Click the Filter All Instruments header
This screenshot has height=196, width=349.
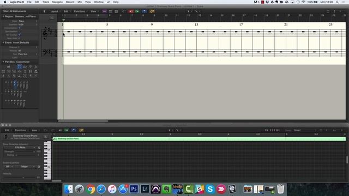click(x=14, y=11)
